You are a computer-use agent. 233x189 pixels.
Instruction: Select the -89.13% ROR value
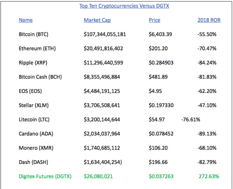[207, 134]
